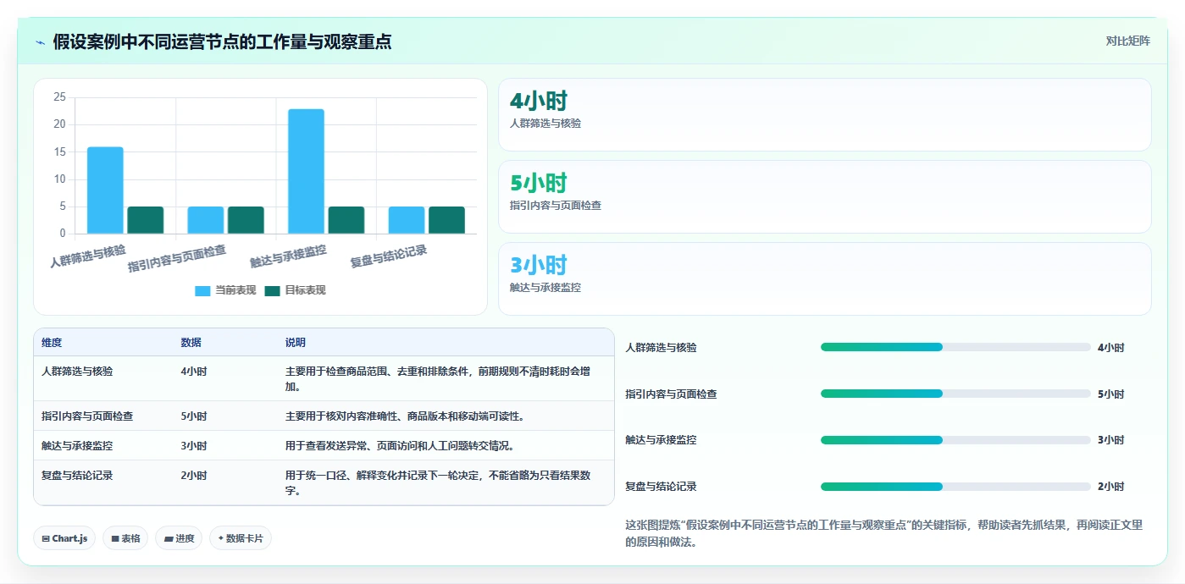Viewport: 1185px width, 584px height.
Task: Toggle the 当前表现 legend swatch
Action: [202, 290]
